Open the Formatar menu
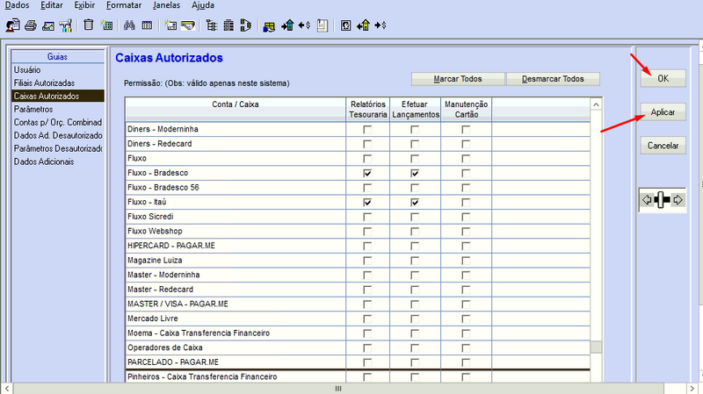Image resolution: width=703 pixels, height=394 pixels. pyautogui.click(x=124, y=5)
